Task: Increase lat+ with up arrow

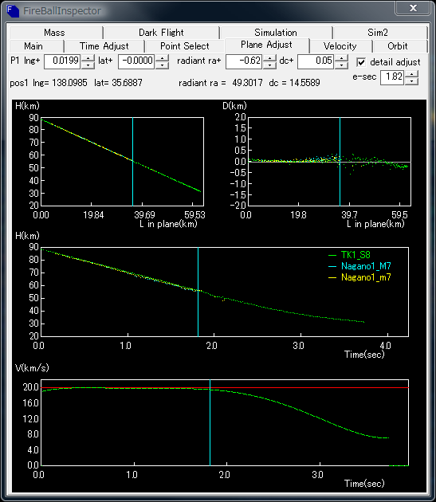Action: [x=162, y=58]
